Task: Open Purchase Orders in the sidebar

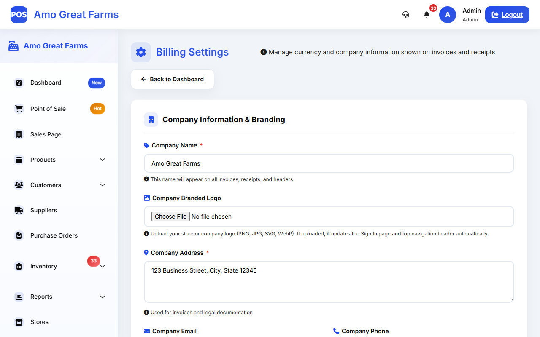Action: tap(59, 235)
